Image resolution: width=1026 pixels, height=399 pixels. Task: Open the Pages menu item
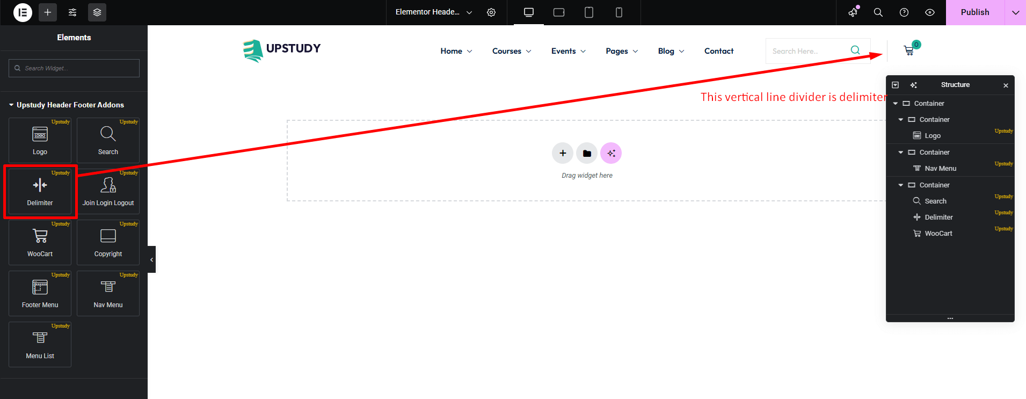pyautogui.click(x=622, y=51)
